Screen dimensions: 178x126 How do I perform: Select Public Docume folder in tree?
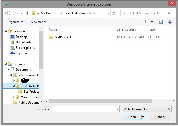tap(29, 103)
